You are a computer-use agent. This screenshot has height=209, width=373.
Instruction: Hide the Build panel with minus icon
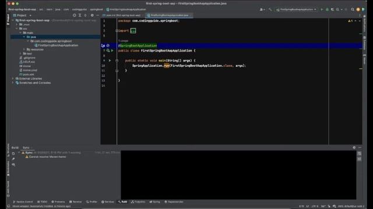(360, 147)
